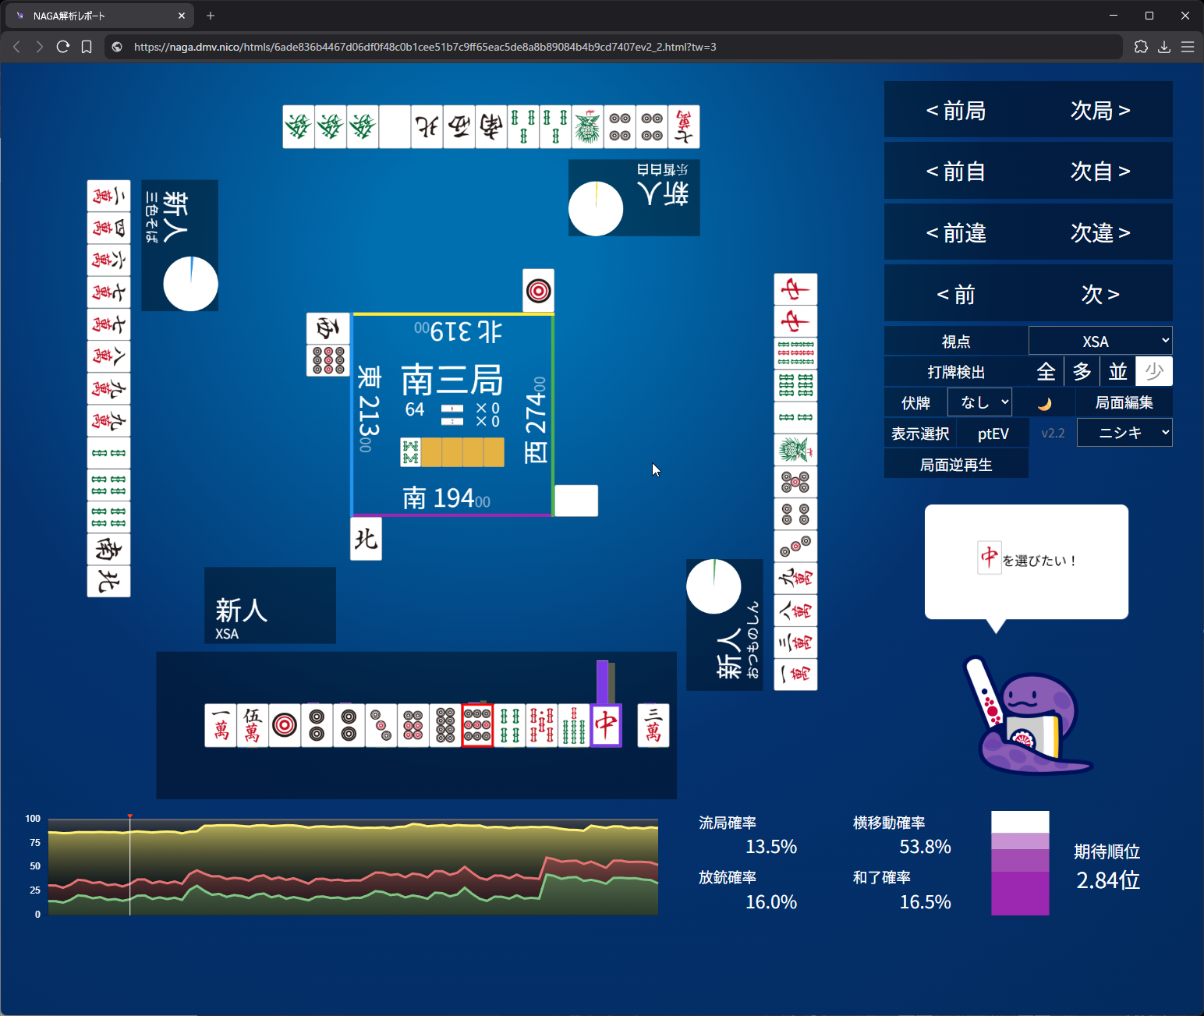Viewport: 1204px width, 1016px height.
Task: Expand the 伏牌 なし dropdown
Action: point(979,402)
